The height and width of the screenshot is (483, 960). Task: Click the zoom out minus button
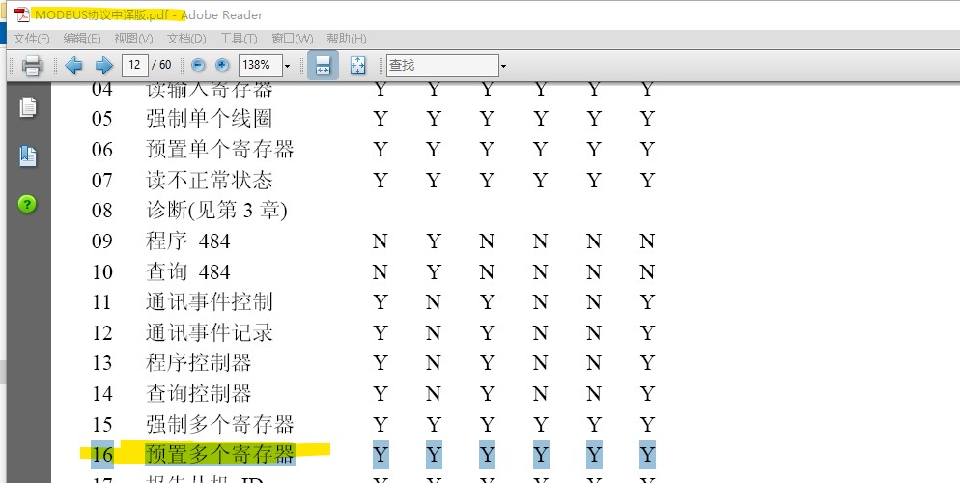click(199, 66)
